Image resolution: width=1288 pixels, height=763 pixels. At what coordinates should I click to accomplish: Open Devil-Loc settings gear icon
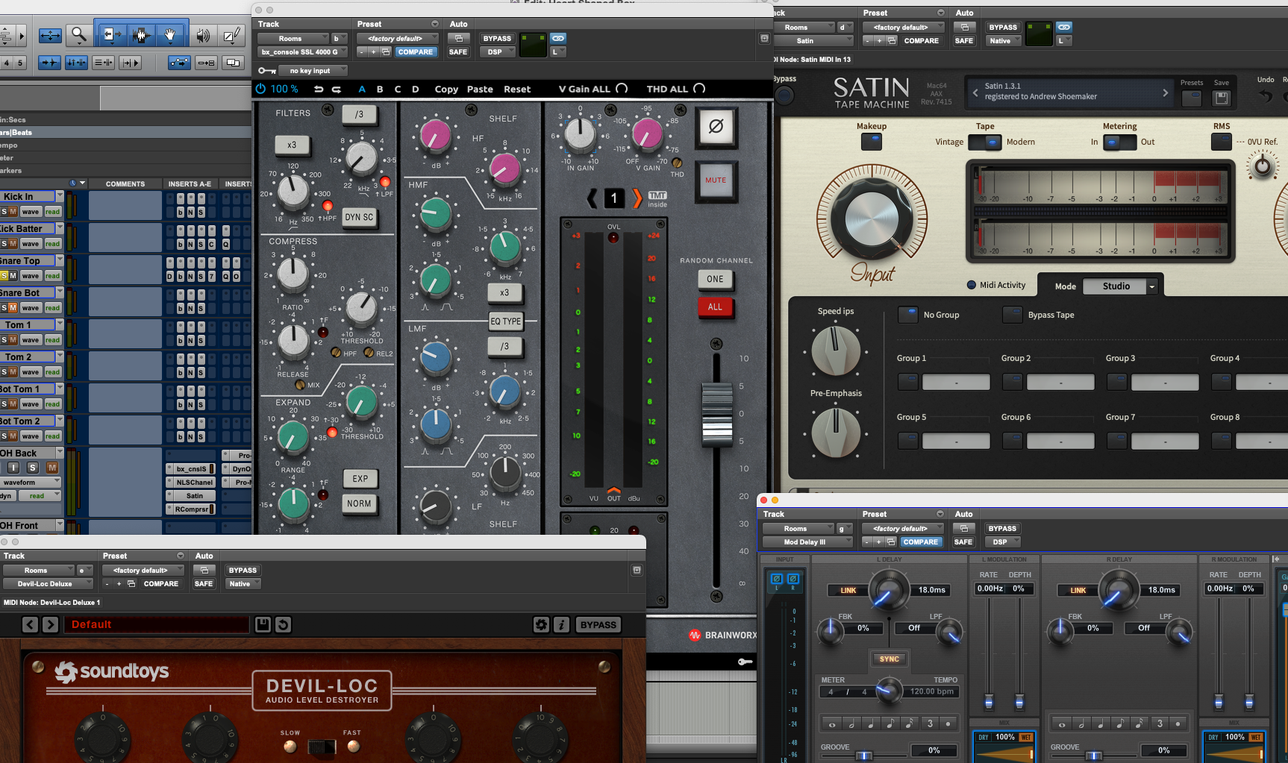541,624
